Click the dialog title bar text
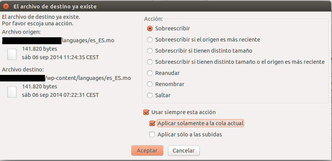 (x=55, y=7)
